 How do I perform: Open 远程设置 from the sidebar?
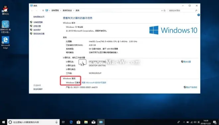(37, 26)
